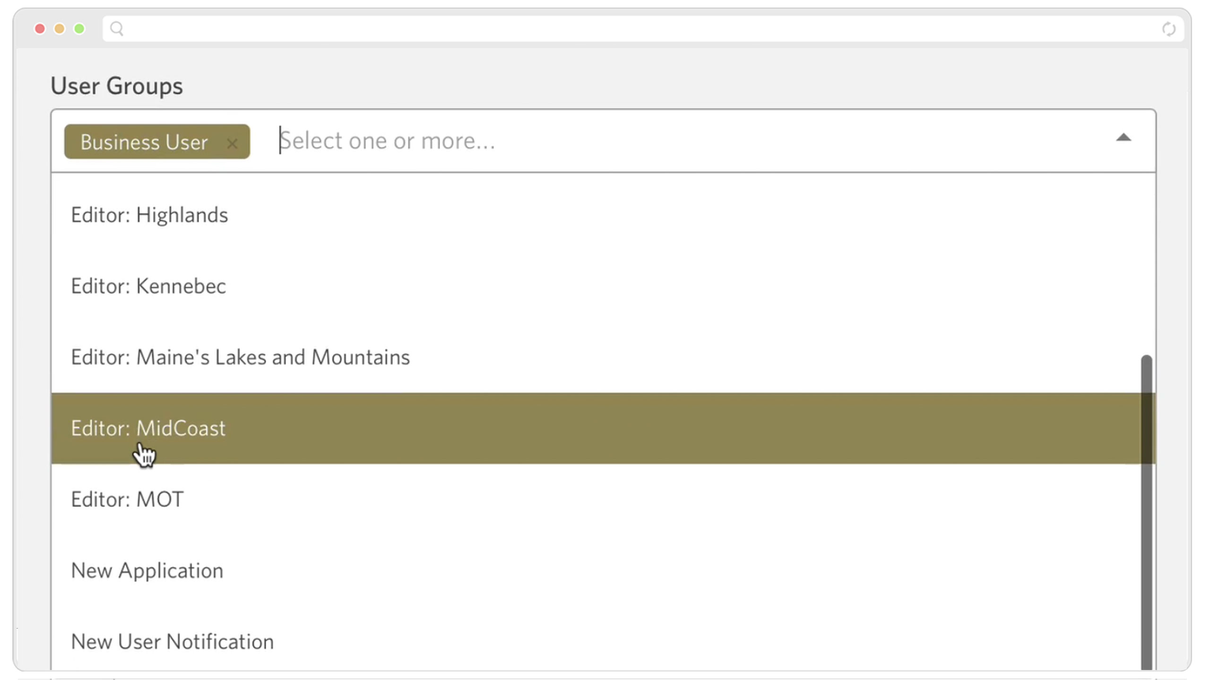The width and height of the screenshot is (1210, 680).
Task: Close the window with red button
Action: [x=40, y=29]
